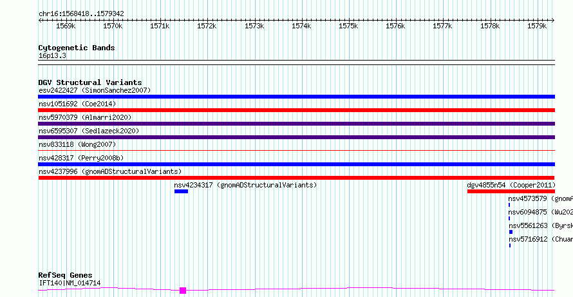Screen dimensions: 573x297
Task: Open nsv833118 (Wong2007) label
Action: [x=77, y=144]
